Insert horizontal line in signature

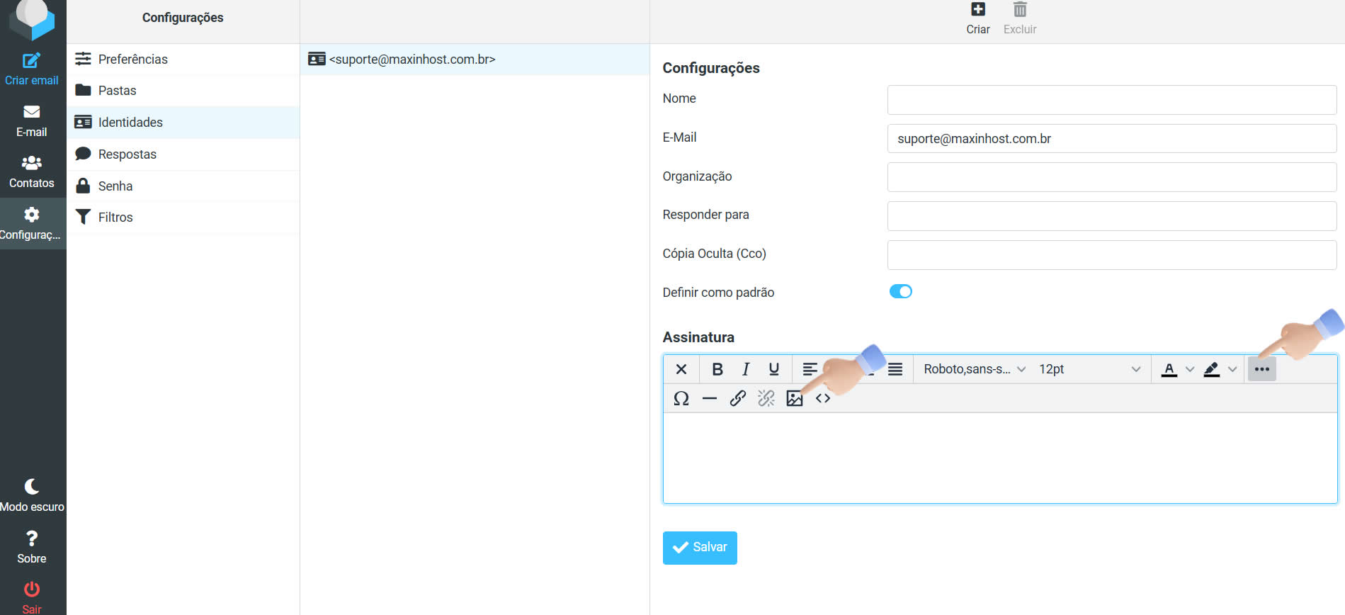click(x=709, y=398)
